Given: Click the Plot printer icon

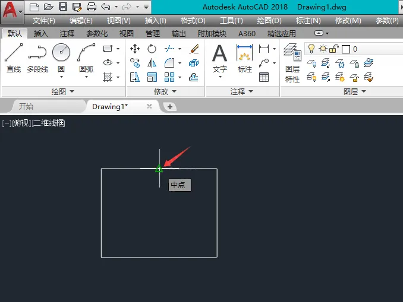Looking at the screenshot, I should coord(92,7).
